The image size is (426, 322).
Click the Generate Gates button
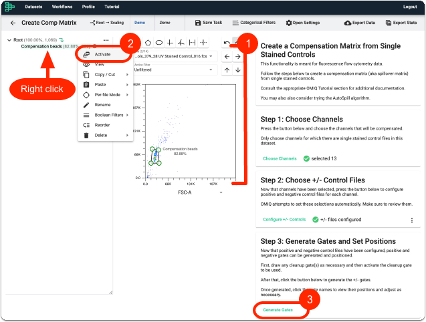(x=278, y=310)
